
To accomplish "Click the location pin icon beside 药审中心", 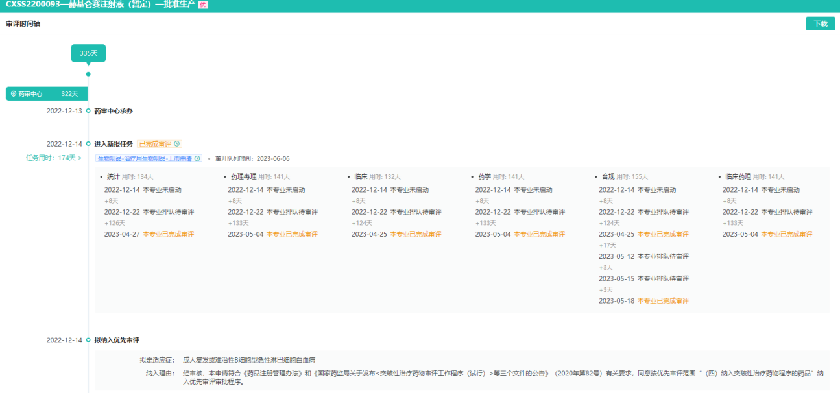I will click(14, 94).
